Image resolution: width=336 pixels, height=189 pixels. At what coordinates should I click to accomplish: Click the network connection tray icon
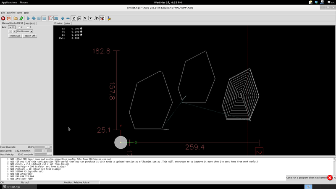(322, 3)
